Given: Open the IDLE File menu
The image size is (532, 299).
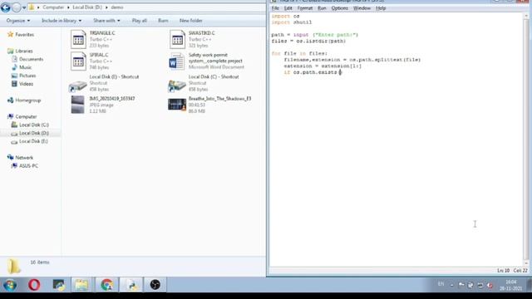Looking at the screenshot, I should 275,8.
